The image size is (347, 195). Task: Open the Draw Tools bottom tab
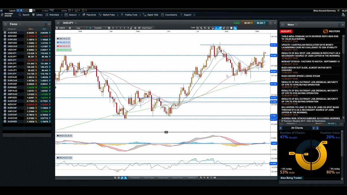[177, 178]
